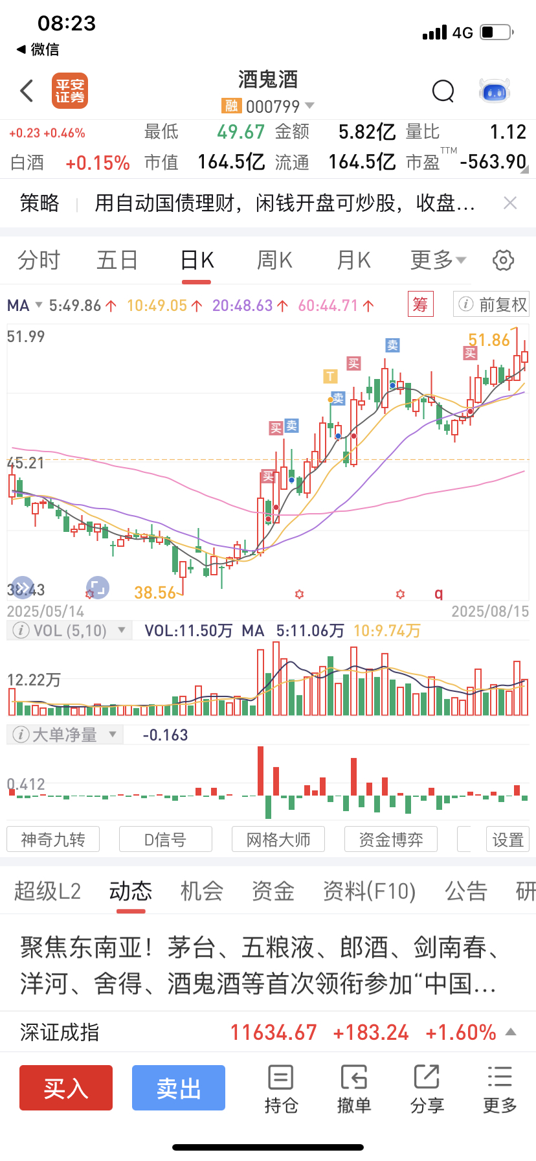Tap the 持仓 holdings icon
536x1161 pixels.
pos(281,1089)
